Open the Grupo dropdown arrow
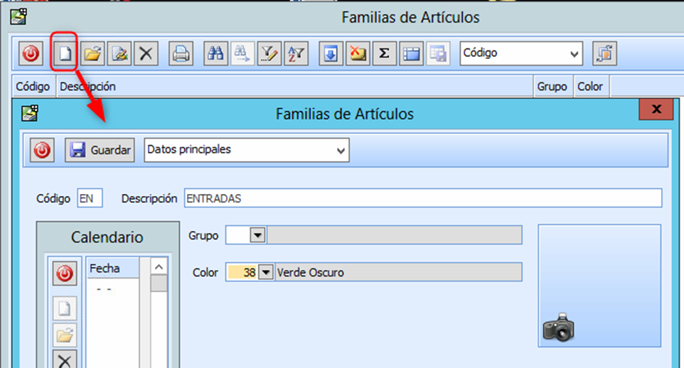The height and width of the screenshot is (368, 684). pos(258,235)
